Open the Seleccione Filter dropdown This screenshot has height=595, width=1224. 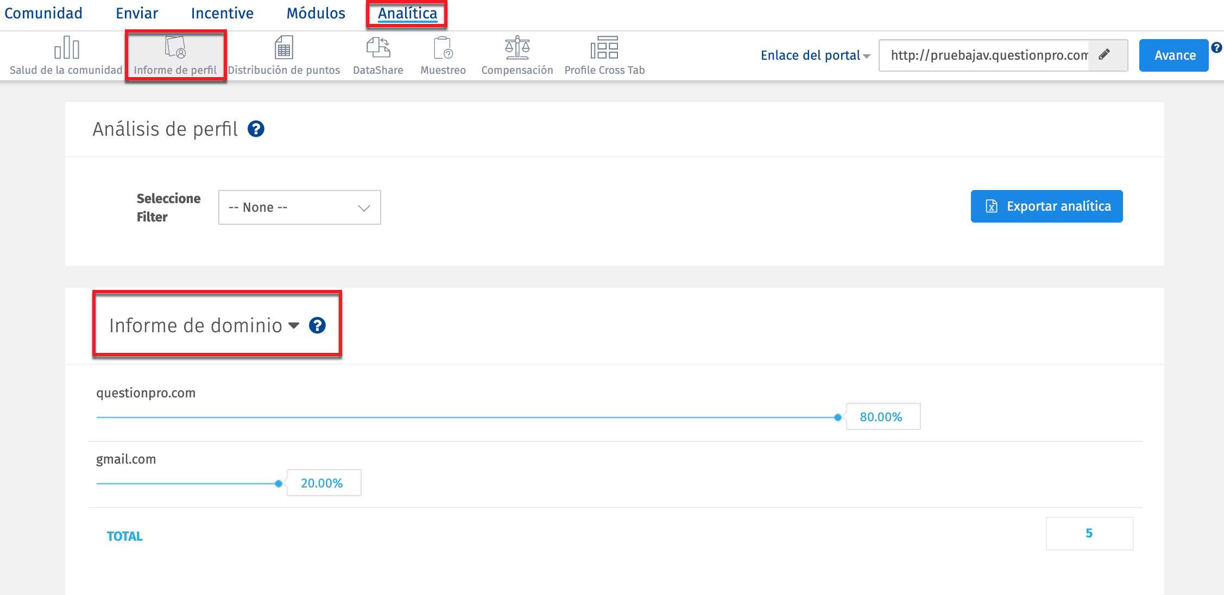pos(299,207)
